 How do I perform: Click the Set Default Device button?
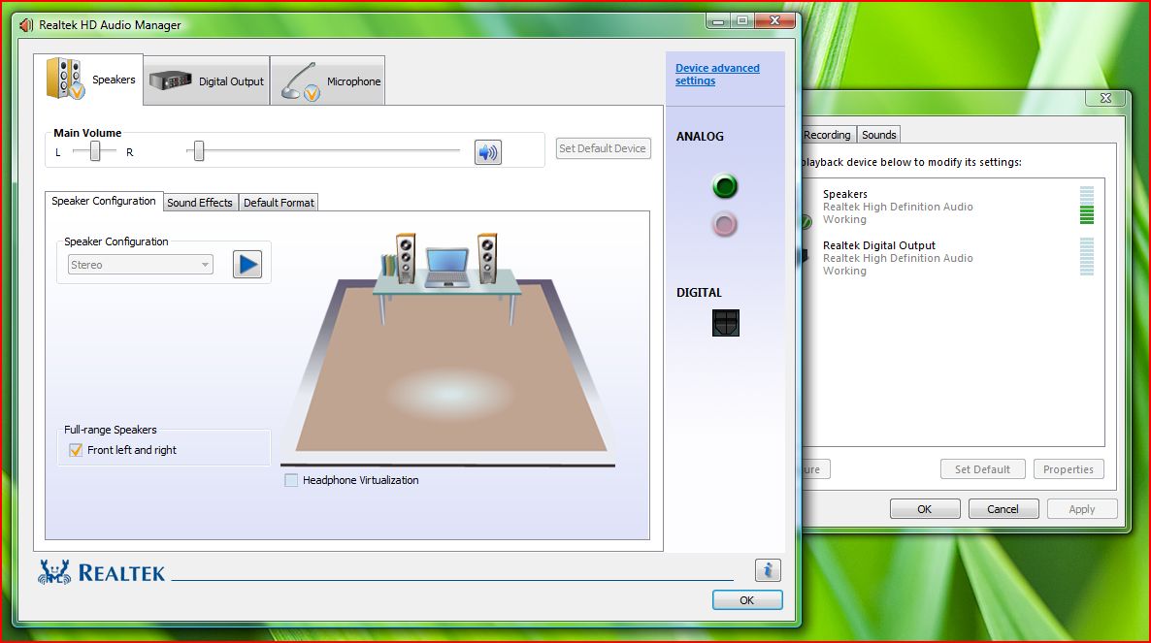click(603, 148)
